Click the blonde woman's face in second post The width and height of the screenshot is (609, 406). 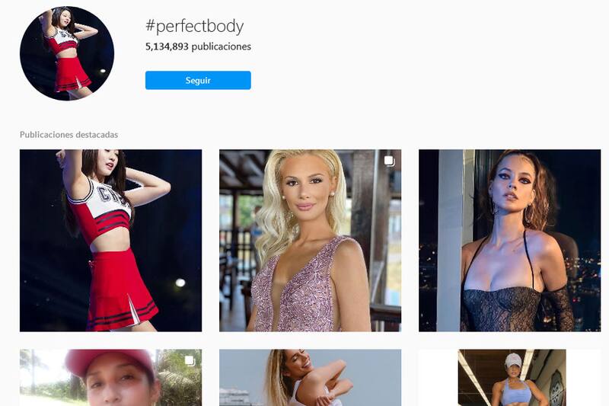(307, 190)
